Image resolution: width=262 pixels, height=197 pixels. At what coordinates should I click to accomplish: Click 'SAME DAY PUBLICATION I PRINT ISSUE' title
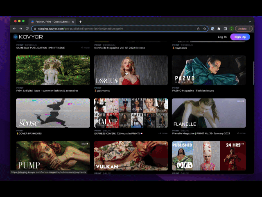pyautogui.click(x=41, y=48)
